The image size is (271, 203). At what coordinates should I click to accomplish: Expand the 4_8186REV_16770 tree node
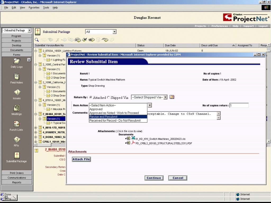click(x=36, y=132)
